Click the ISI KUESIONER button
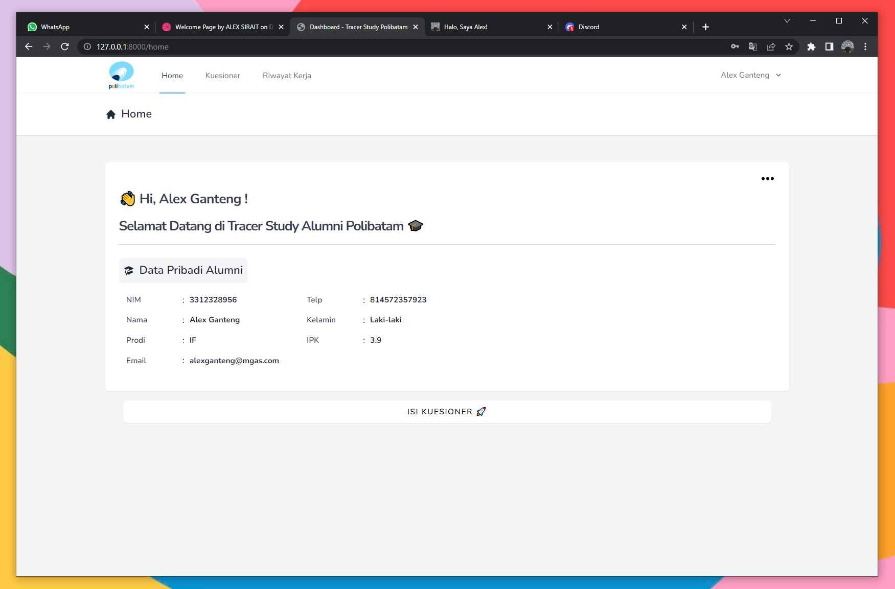 coord(447,412)
